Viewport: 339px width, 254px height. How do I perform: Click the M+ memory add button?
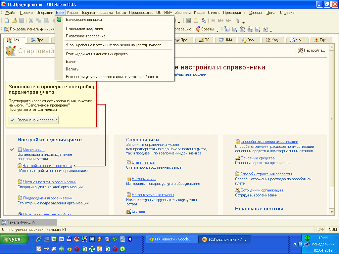click(220, 21)
